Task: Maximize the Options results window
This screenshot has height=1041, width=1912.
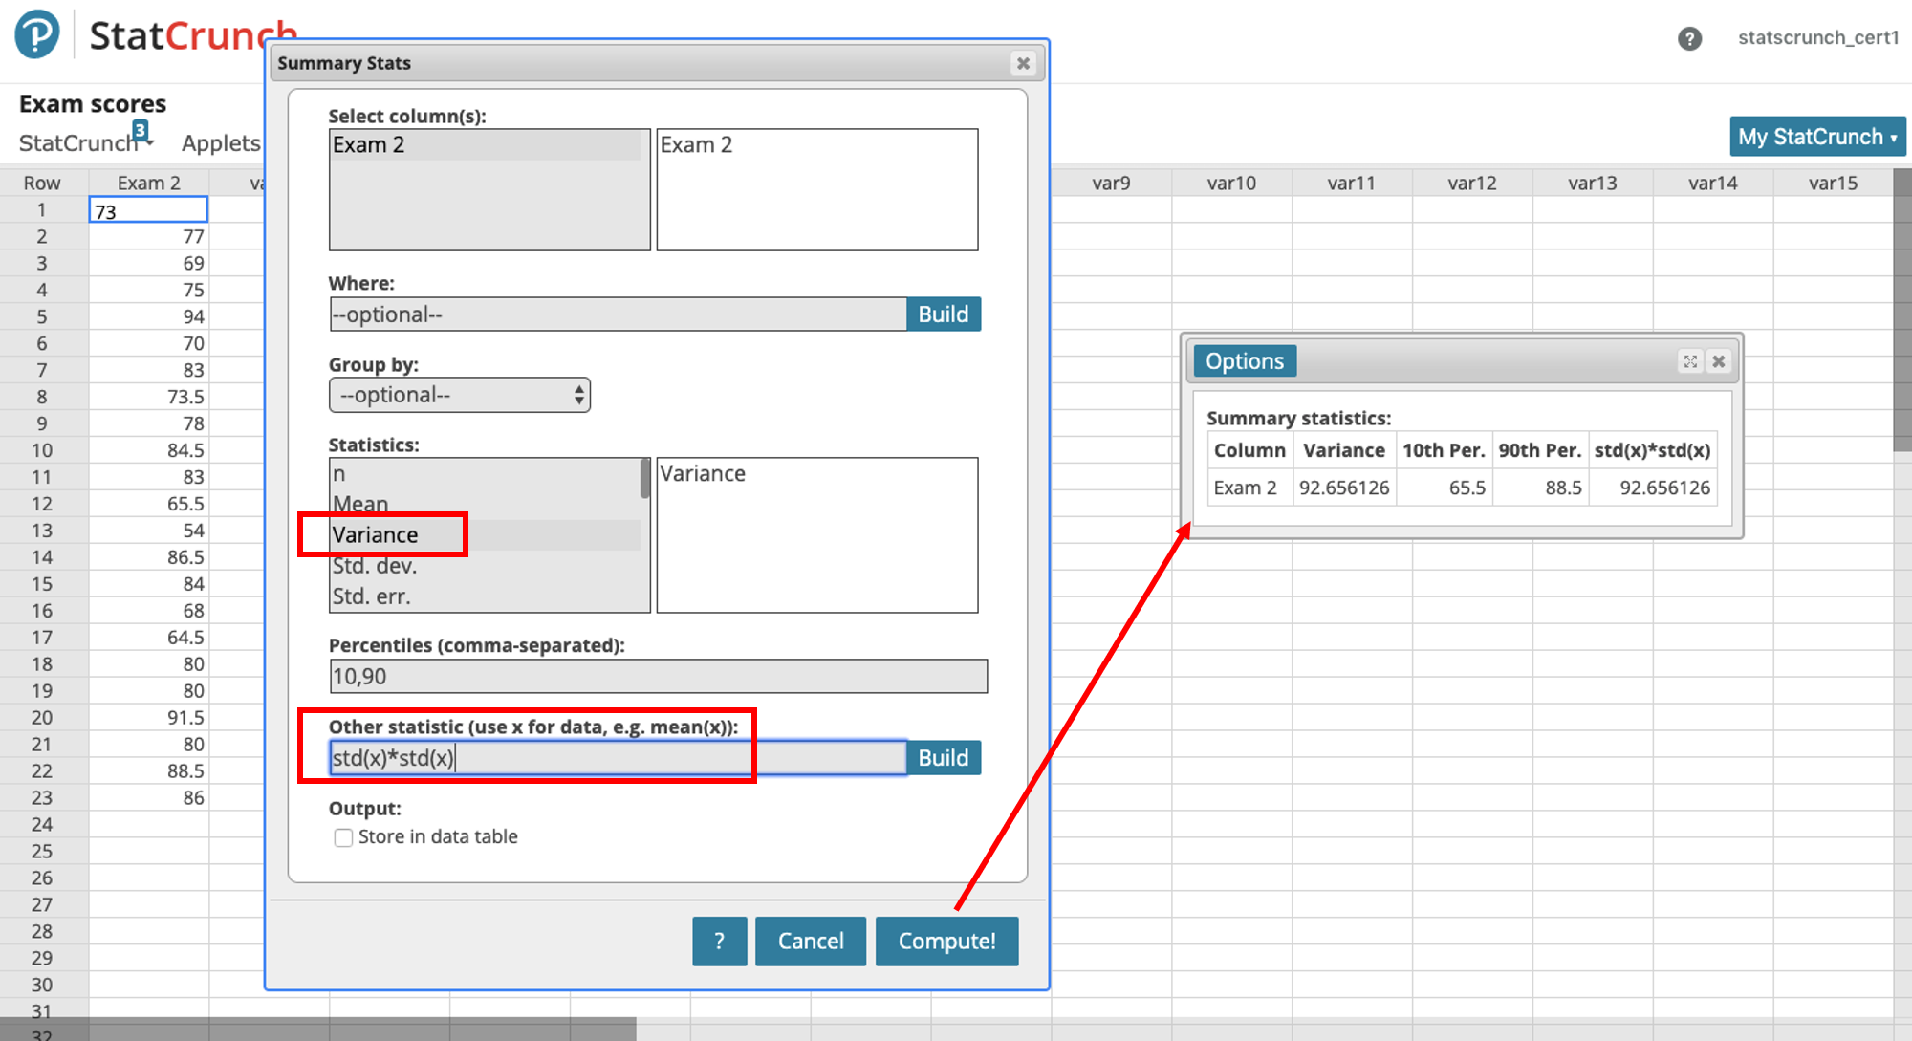Action: click(x=1690, y=361)
